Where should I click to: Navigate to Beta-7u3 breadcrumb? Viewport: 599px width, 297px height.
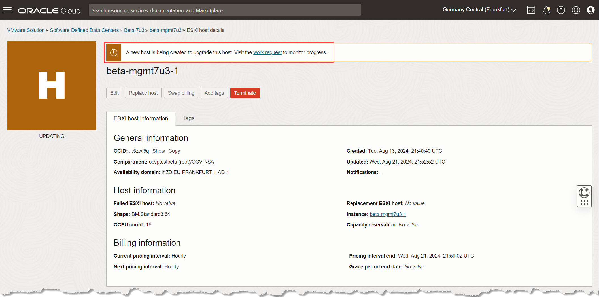(134, 30)
